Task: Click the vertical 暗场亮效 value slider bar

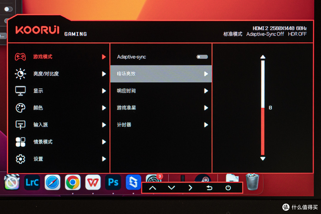Action: 263,108
